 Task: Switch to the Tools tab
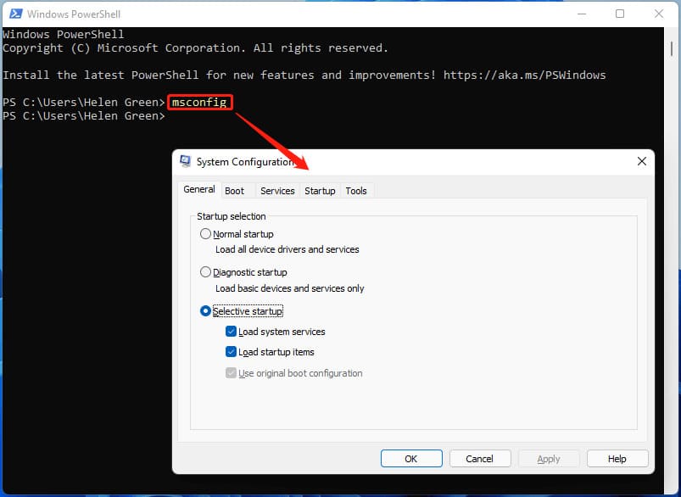tap(356, 191)
